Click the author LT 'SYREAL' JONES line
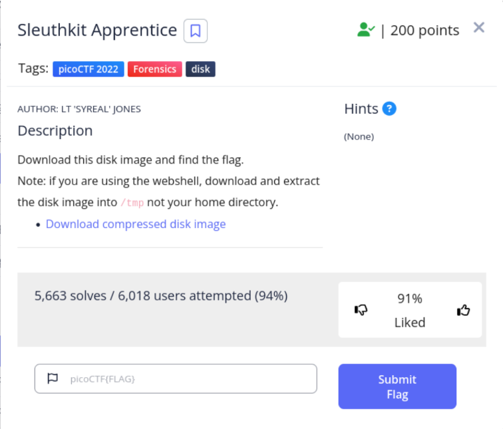503x429 pixels. pos(79,109)
